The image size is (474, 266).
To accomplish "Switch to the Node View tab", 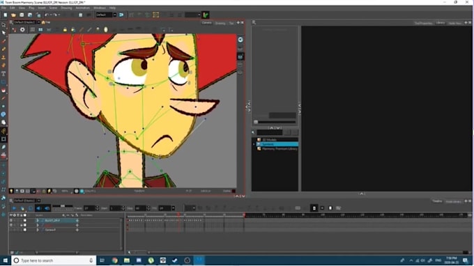I will pos(454,23).
